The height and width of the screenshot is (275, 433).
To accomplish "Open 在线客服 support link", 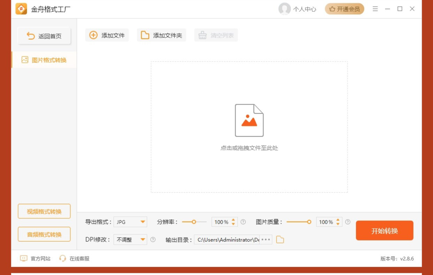I will coord(74,259).
